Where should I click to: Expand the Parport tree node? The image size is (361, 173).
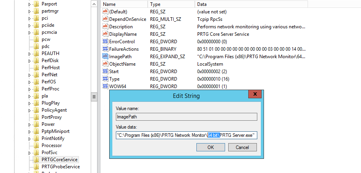pos(29,4)
